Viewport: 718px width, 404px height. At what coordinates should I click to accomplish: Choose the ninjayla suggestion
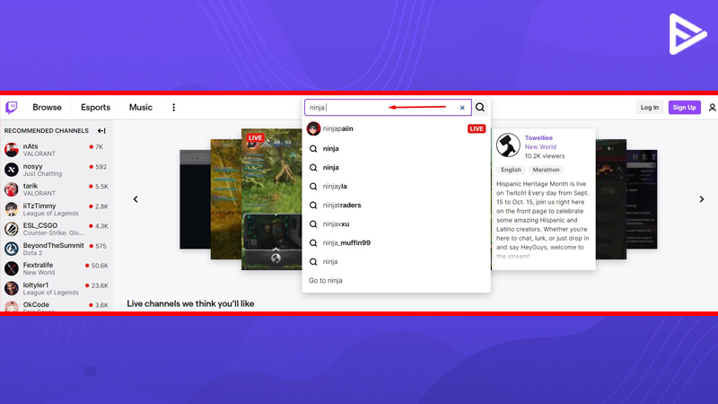click(396, 186)
